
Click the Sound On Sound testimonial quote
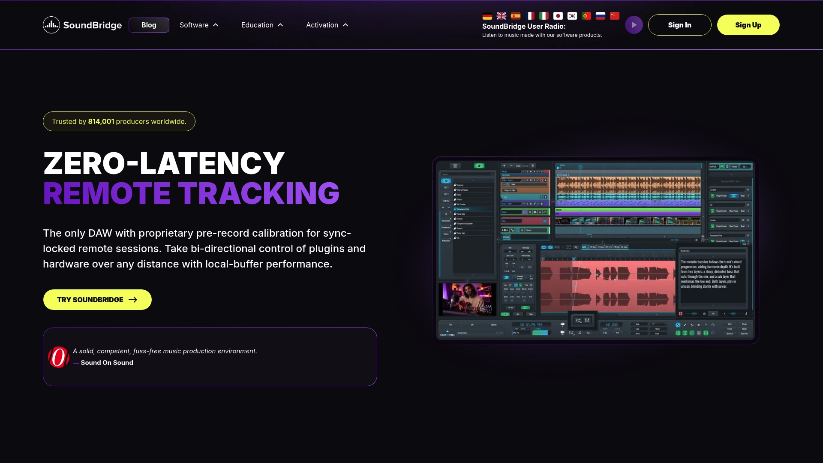click(165, 351)
